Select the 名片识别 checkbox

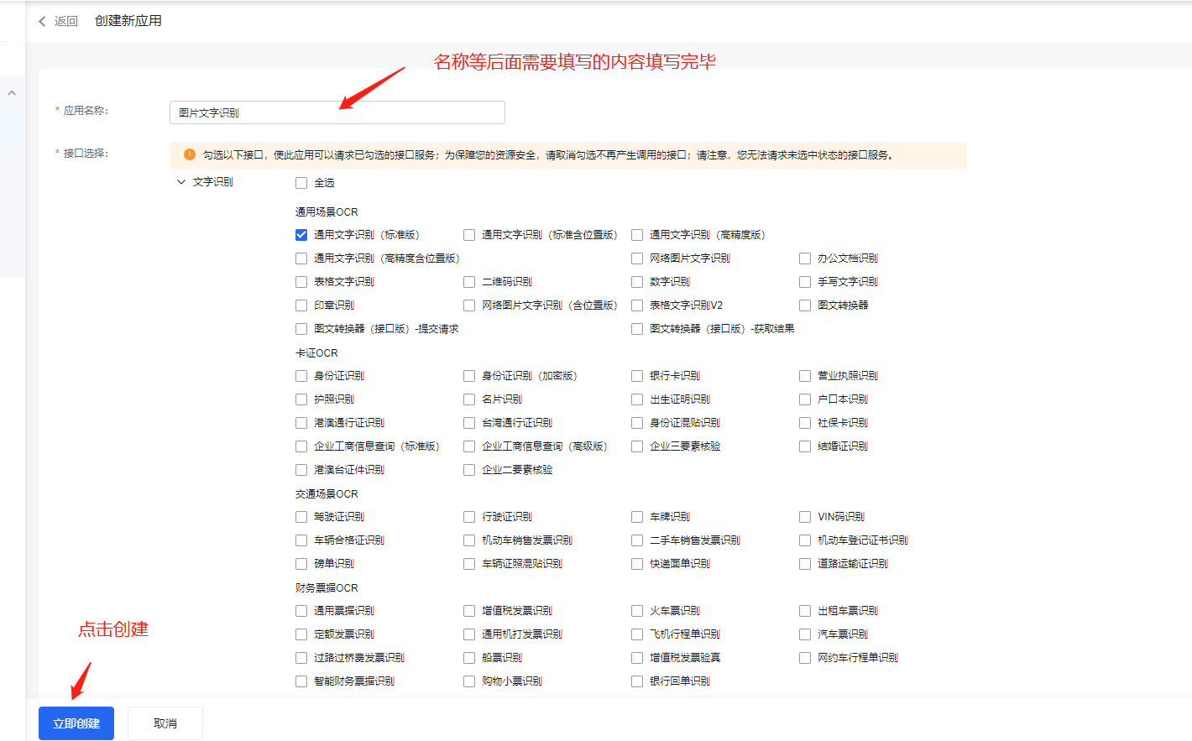click(x=469, y=399)
